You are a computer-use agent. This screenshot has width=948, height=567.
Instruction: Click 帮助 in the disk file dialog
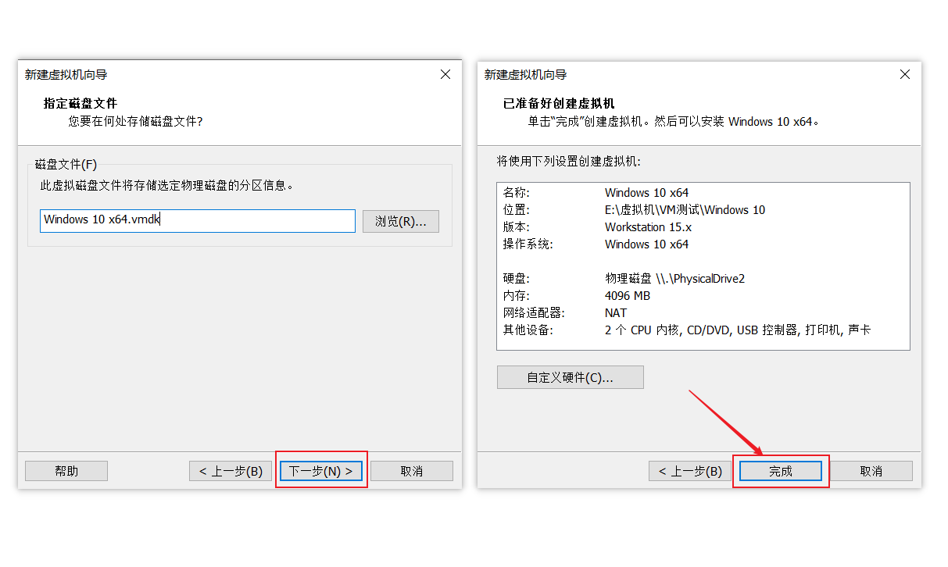(66, 470)
